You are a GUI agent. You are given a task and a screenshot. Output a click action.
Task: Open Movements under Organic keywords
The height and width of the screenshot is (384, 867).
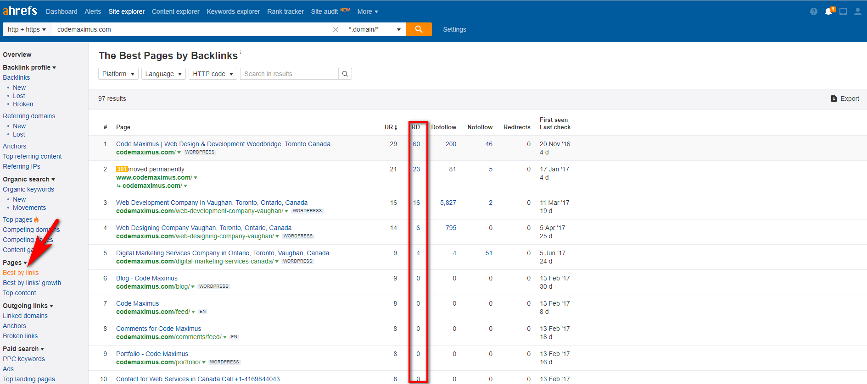coord(29,208)
